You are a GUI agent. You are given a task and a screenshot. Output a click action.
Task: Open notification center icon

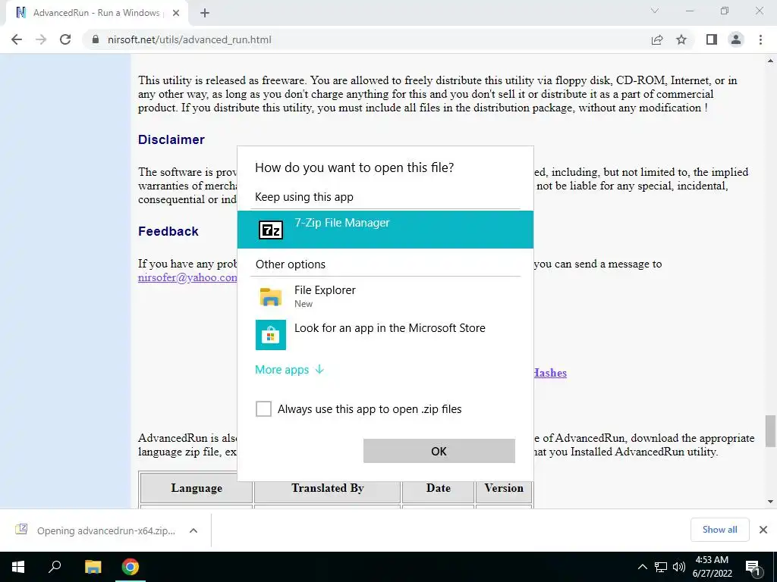tap(753, 567)
